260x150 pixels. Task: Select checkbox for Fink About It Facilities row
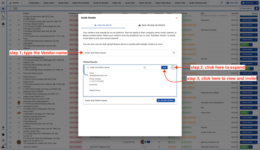pyautogui.click(x=10, y=30)
